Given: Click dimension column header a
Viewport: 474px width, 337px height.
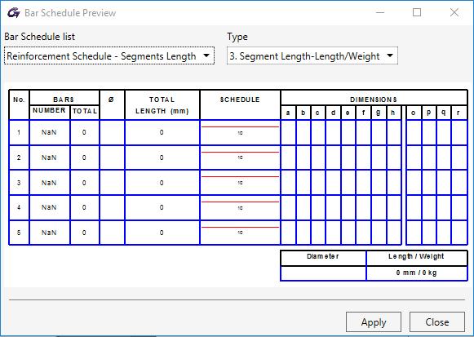Looking at the screenshot, I should pyautogui.click(x=288, y=113).
